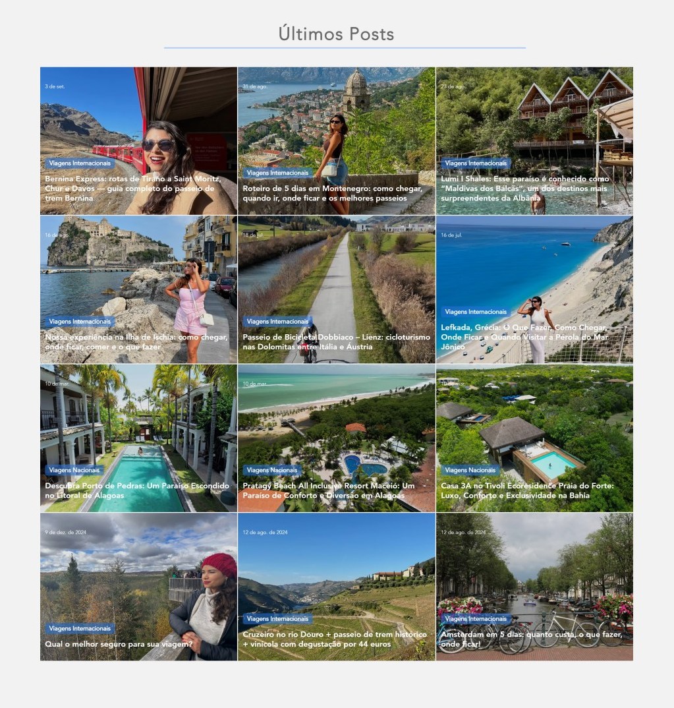
Task: Open the Lumi I Shales Albania post
Action: [x=525, y=189]
